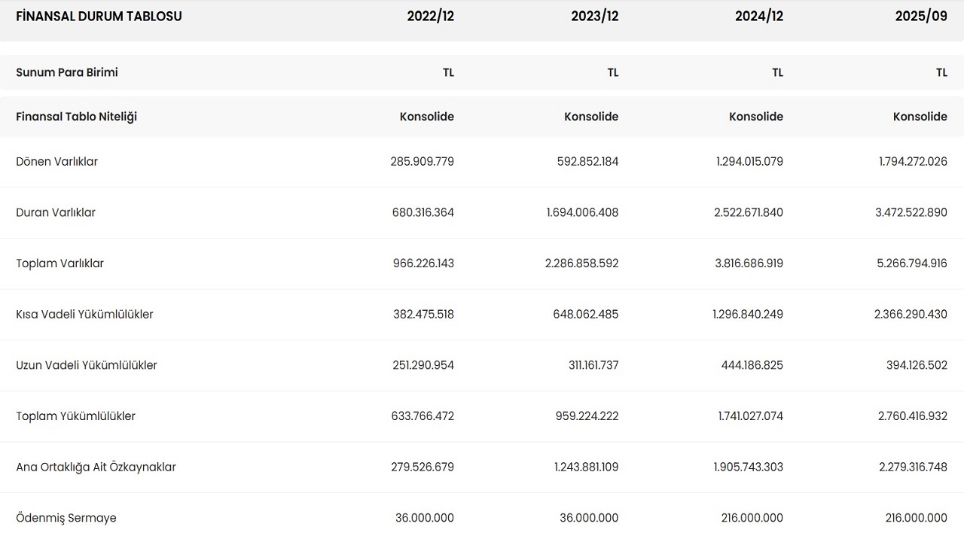
Task: Click the 2025/09 Toplam Varlıklar value 5.266.794.916
Action: 911,263
